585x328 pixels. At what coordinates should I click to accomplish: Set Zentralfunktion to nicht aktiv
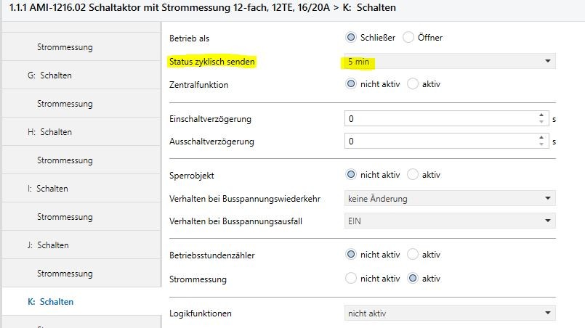coord(352,84)
